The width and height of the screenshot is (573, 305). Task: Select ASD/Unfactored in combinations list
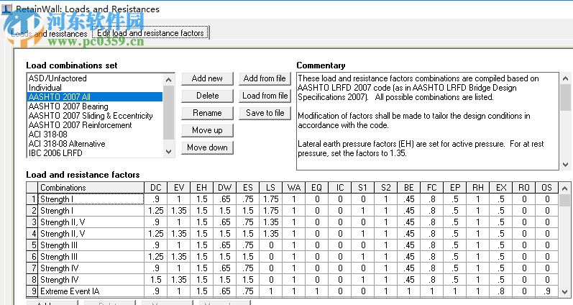click(x=95, y=78)
